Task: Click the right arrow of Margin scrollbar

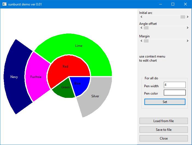Action: click(x=188, y=41)
